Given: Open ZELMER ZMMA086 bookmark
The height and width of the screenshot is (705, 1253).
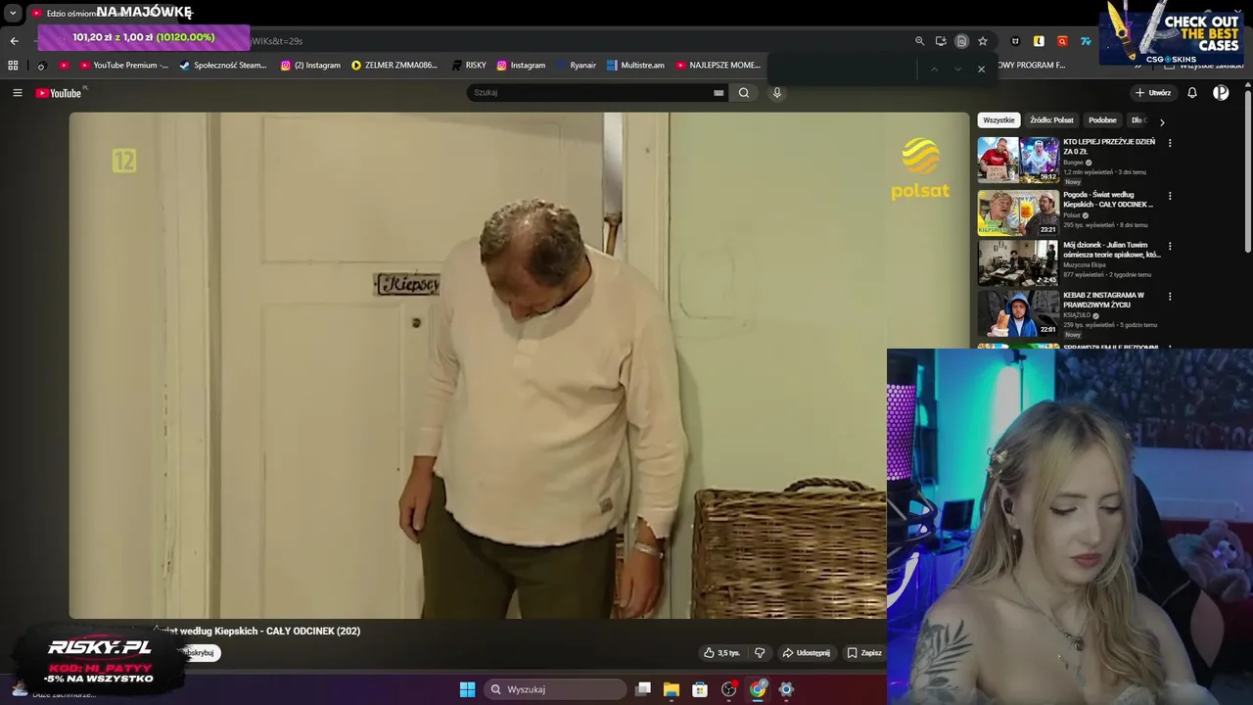Looking at the screenshot, I should pos(394,66).
